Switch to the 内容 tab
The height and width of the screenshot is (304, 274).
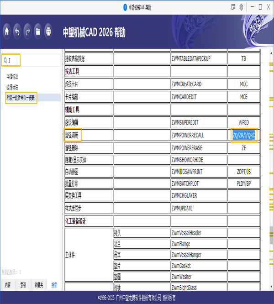[8, 285]
